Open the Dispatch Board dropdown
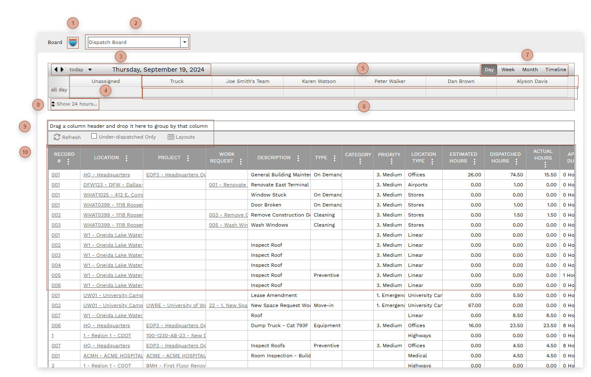 (x=184, y=42)
